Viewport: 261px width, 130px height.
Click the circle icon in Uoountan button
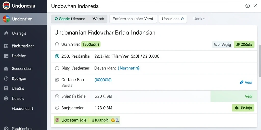(x=182, y=19)
